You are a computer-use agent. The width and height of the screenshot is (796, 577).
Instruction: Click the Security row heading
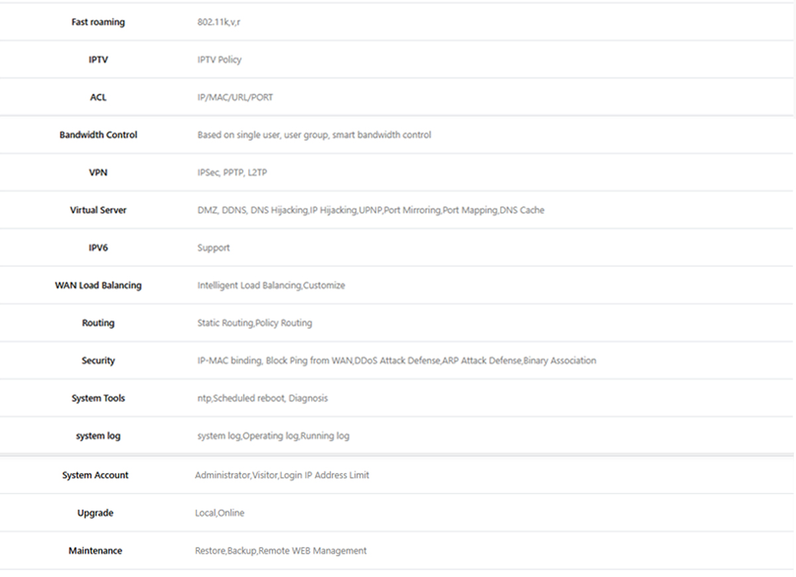(98, 361)
